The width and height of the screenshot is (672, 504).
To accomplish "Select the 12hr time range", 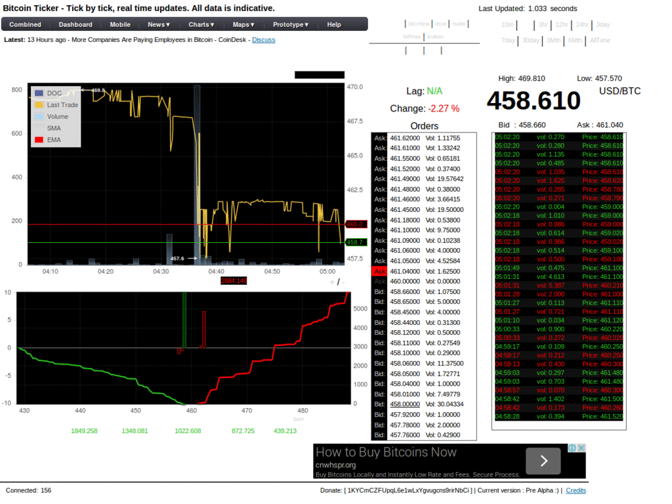I will (562, 25).
